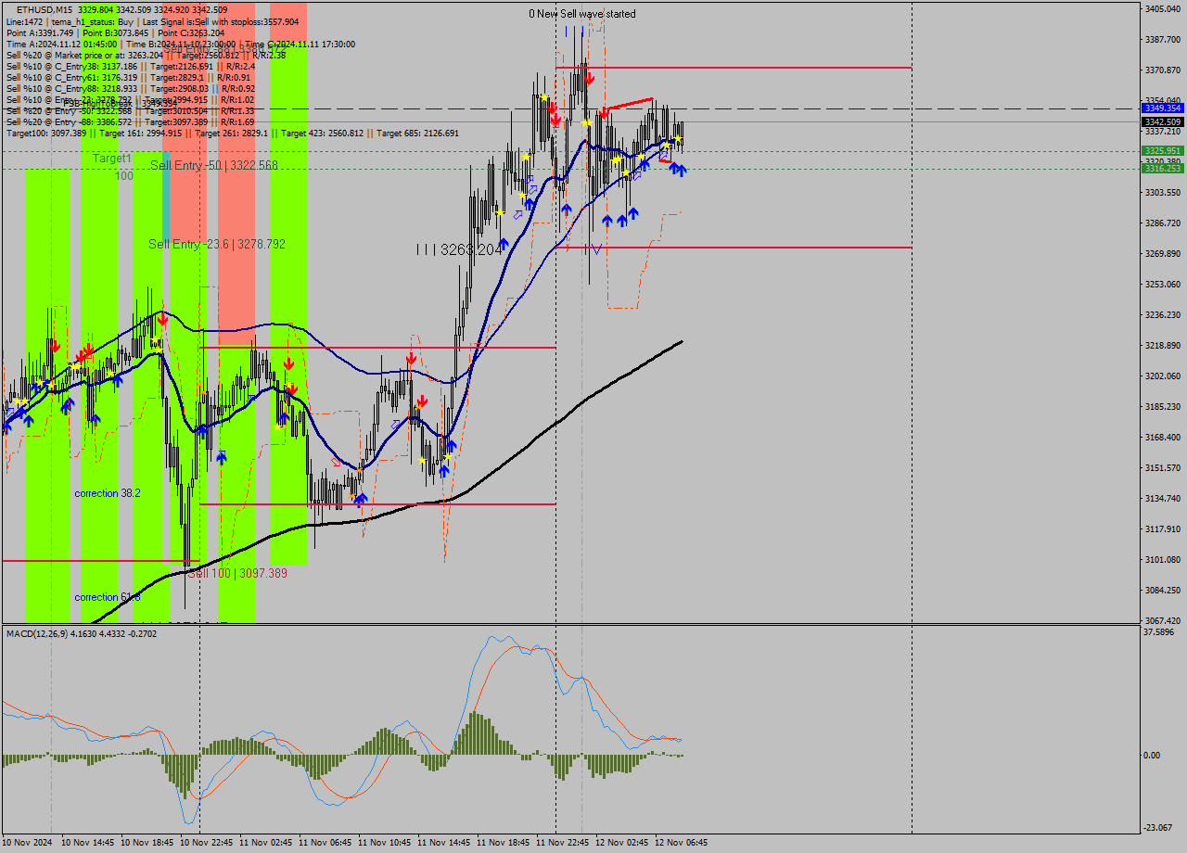
Task: Click the '11 Nov 02:45' time axis label
Action: [265, 843]
